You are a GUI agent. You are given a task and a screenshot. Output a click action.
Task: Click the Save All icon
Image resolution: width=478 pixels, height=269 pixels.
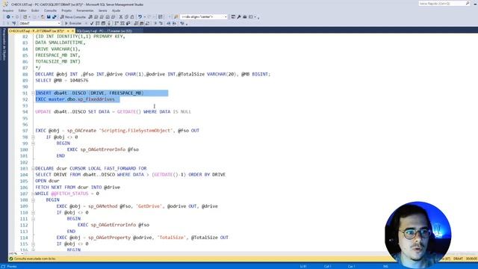coord(55,16)
